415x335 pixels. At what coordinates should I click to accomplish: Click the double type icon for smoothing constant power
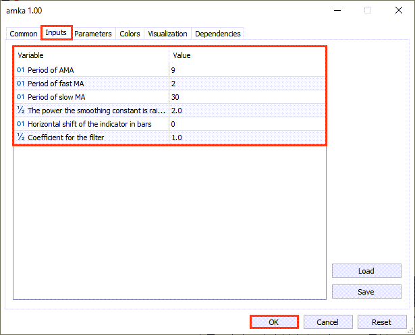(x=20, y=110)
